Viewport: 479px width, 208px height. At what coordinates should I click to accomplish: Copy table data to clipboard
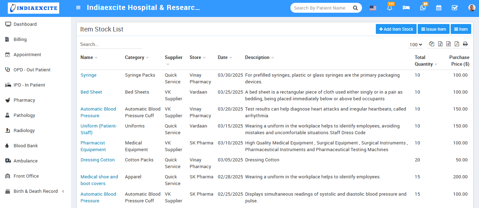coord(431,44)
